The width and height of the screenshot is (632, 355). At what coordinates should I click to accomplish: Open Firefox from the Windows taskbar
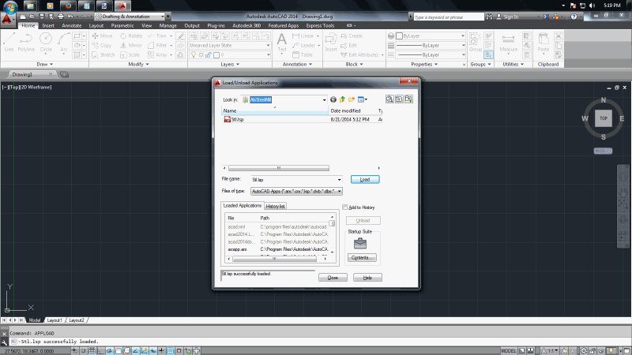click(68, 6)
